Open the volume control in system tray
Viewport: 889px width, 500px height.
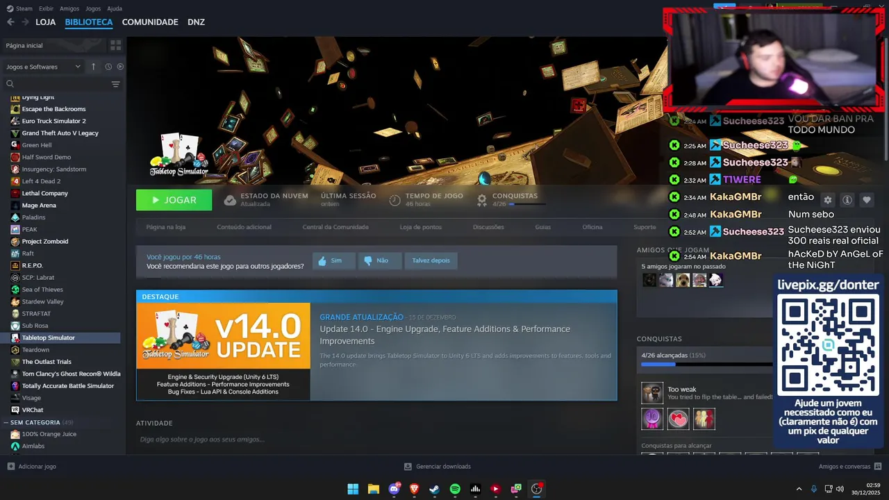(x=840, y=489)
